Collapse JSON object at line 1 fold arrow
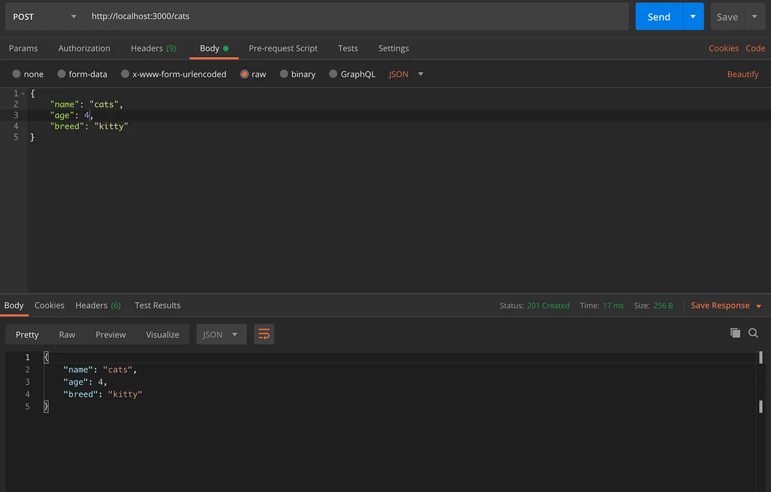Viewport: 771px width, 492px height. [23, 94]
